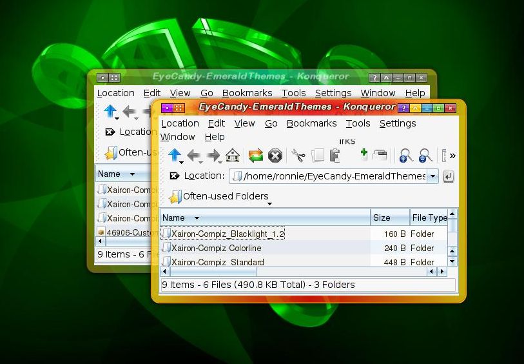This screenshot has width=524, height=364.
Task: Click the blue Up arrow in back window
Action: [110, 111]
